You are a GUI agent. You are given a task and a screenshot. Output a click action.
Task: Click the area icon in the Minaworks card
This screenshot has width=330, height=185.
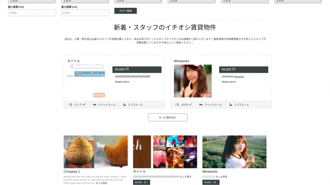coord(177,105)
